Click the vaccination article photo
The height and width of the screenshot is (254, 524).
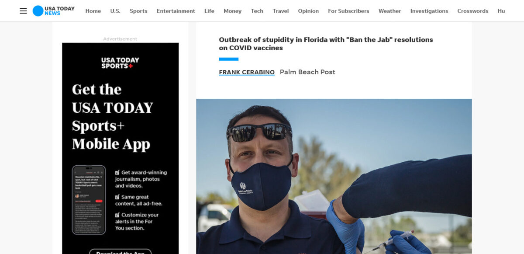334,176
